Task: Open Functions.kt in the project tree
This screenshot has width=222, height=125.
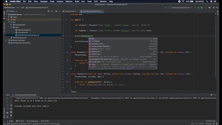Action: pos(23,32)
